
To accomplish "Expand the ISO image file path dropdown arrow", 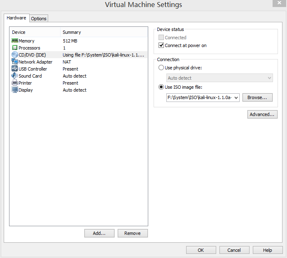I will coord(236,97).
